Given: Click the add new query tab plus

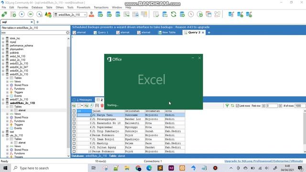Looking at the screenshot, I should click(x=209, y=32).
